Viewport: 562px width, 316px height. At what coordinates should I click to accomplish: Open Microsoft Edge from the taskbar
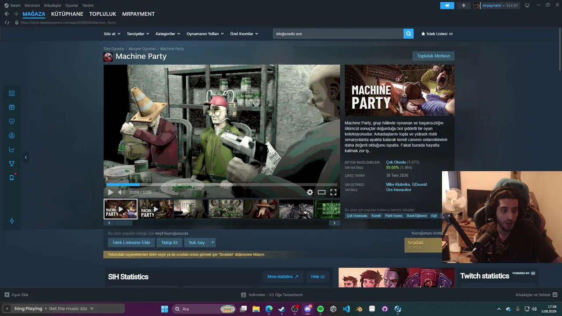[269, 309]
